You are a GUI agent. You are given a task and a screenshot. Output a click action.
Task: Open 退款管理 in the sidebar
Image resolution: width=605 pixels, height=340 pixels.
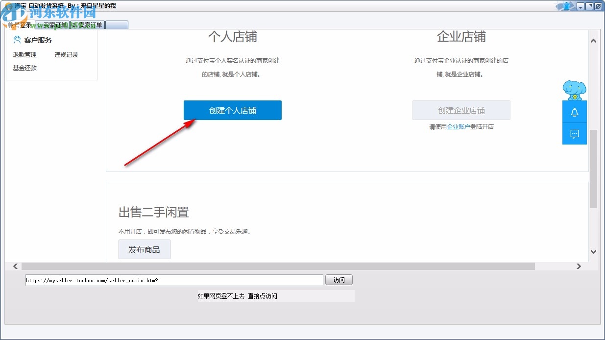click(24, 54)
